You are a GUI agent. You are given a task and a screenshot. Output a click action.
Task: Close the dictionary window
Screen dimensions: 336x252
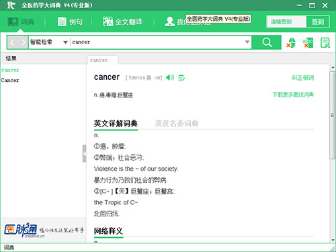(325, 5)
